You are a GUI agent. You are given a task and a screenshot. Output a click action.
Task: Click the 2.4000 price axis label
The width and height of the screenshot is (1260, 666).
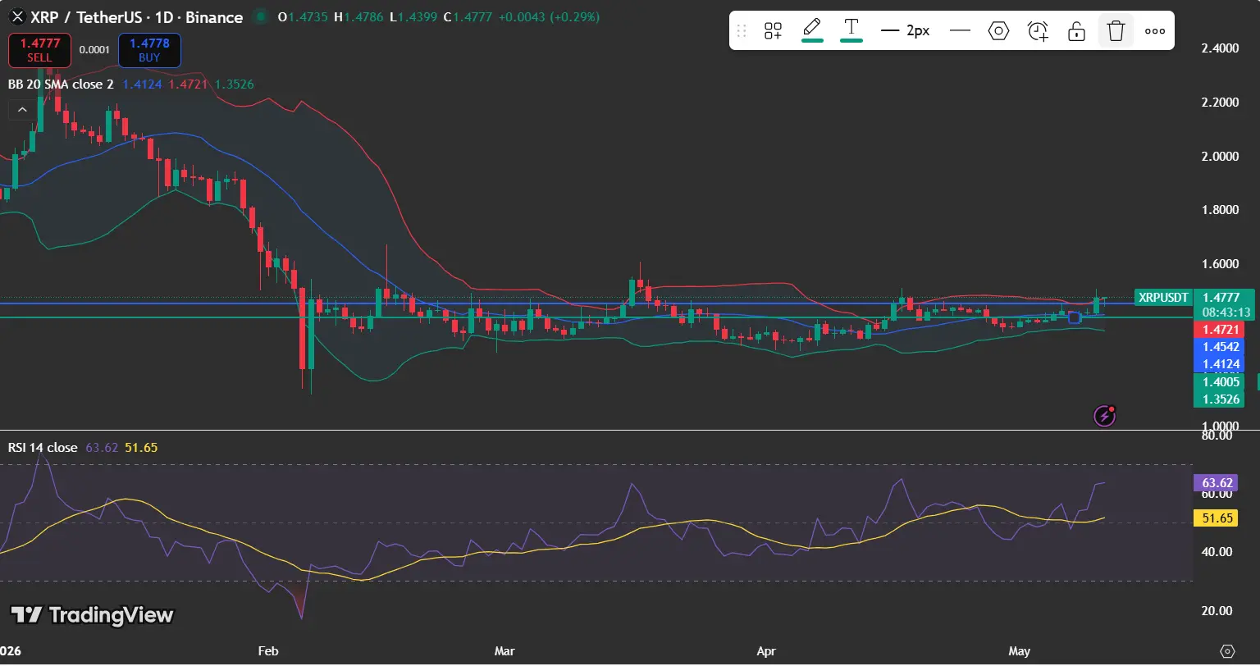coord(1220,48)
